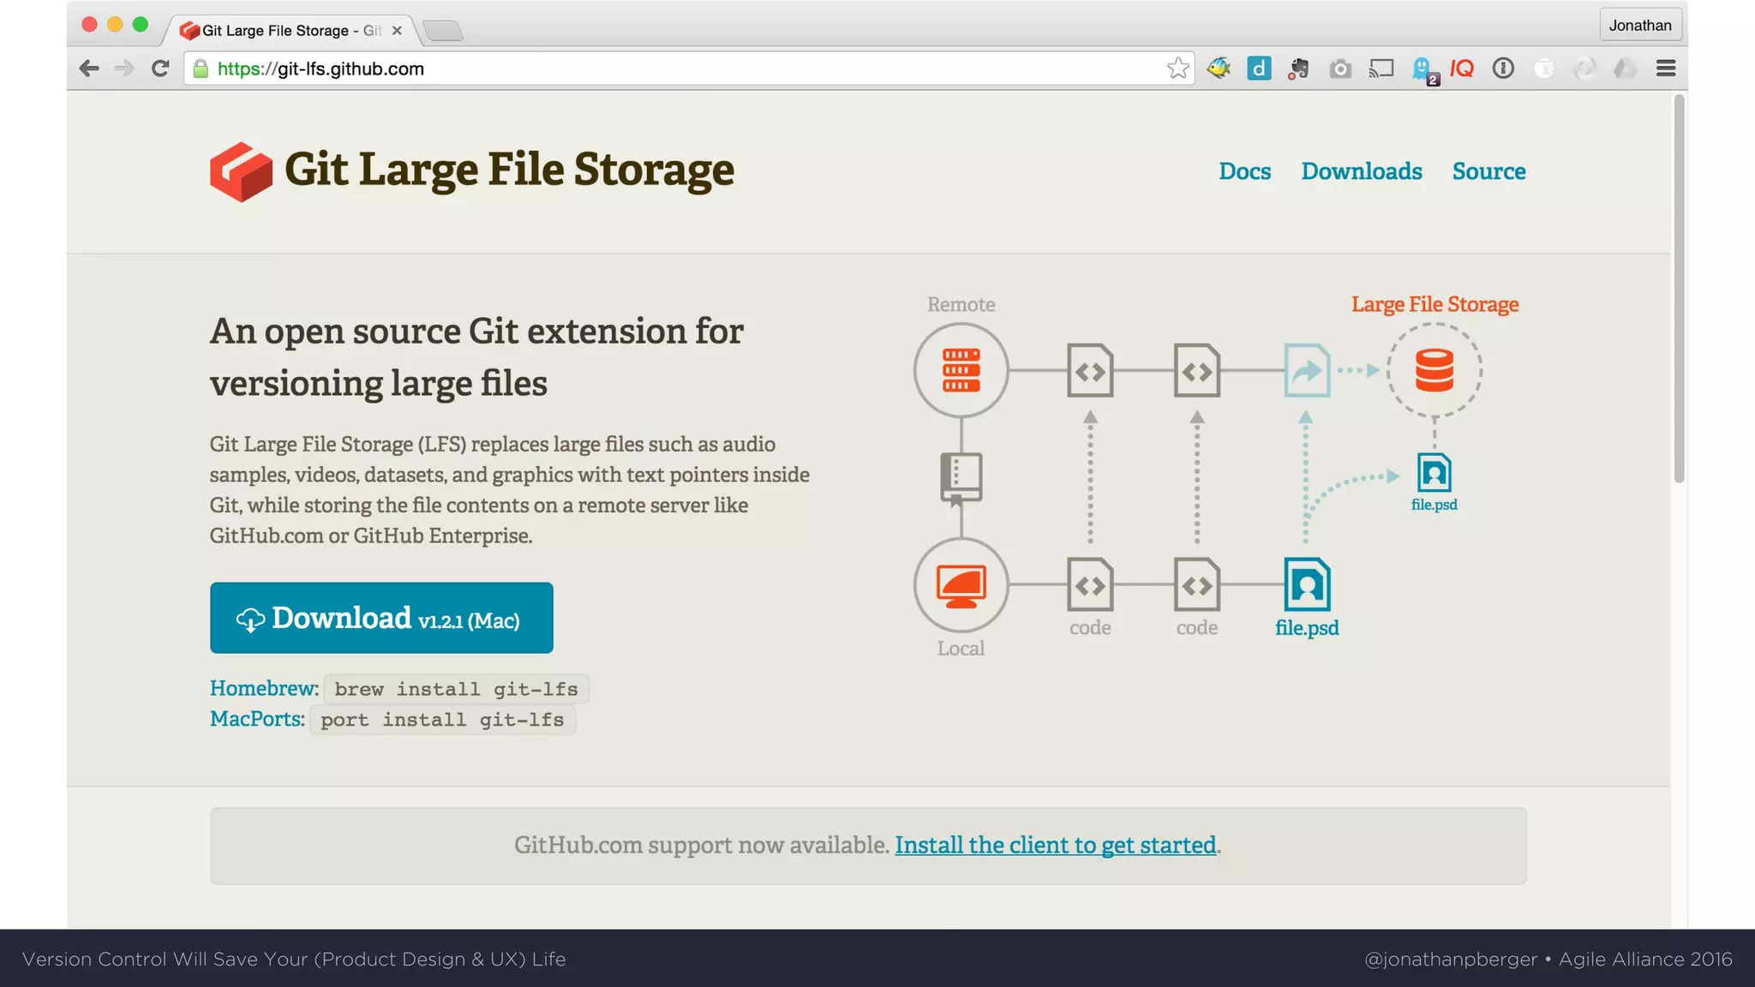The image size is (1755, 987).
Task: Open the 1Password extension icon
Action: [x=1503, y=69]
